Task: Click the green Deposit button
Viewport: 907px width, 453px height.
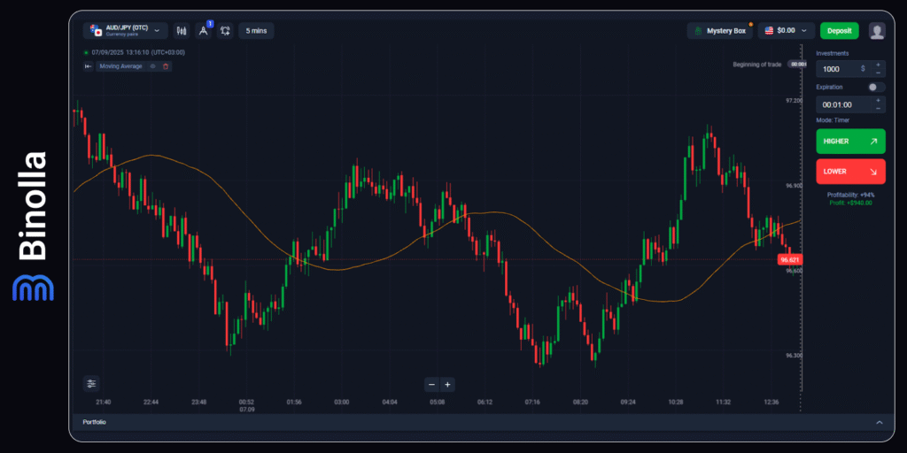Action: pos(839,30)
